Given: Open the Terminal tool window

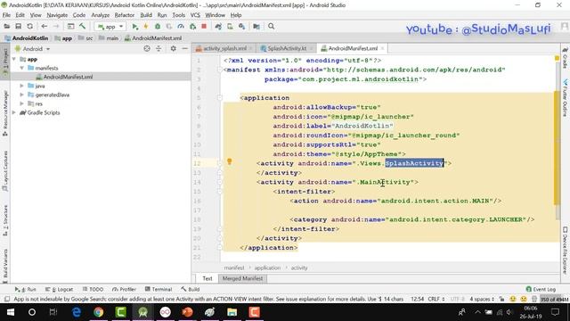Looking at the screenshot, I should coord(159,289).
